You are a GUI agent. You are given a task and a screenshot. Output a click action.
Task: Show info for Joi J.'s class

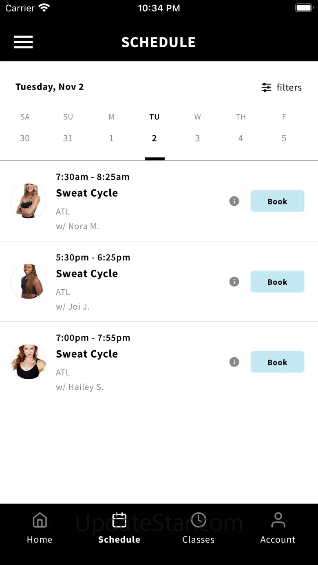[x=234, y=281]
